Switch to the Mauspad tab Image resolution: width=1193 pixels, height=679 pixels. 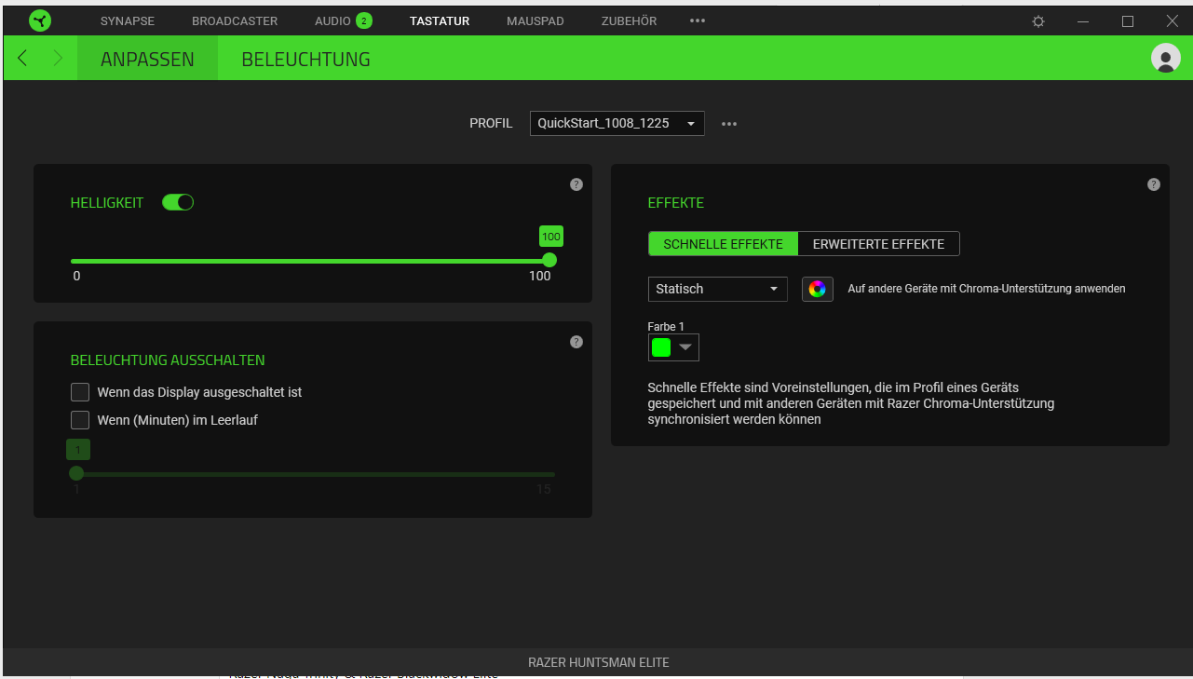pyautogui.click(x=535, y=20)
